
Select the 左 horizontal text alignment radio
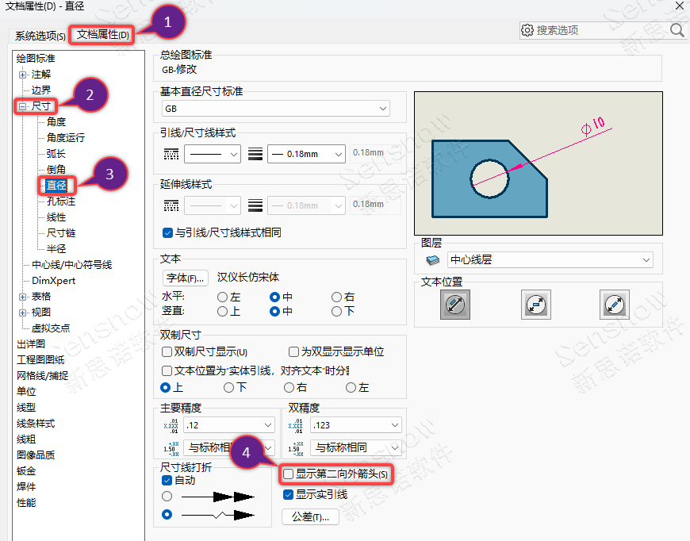[x=223, y=297]
